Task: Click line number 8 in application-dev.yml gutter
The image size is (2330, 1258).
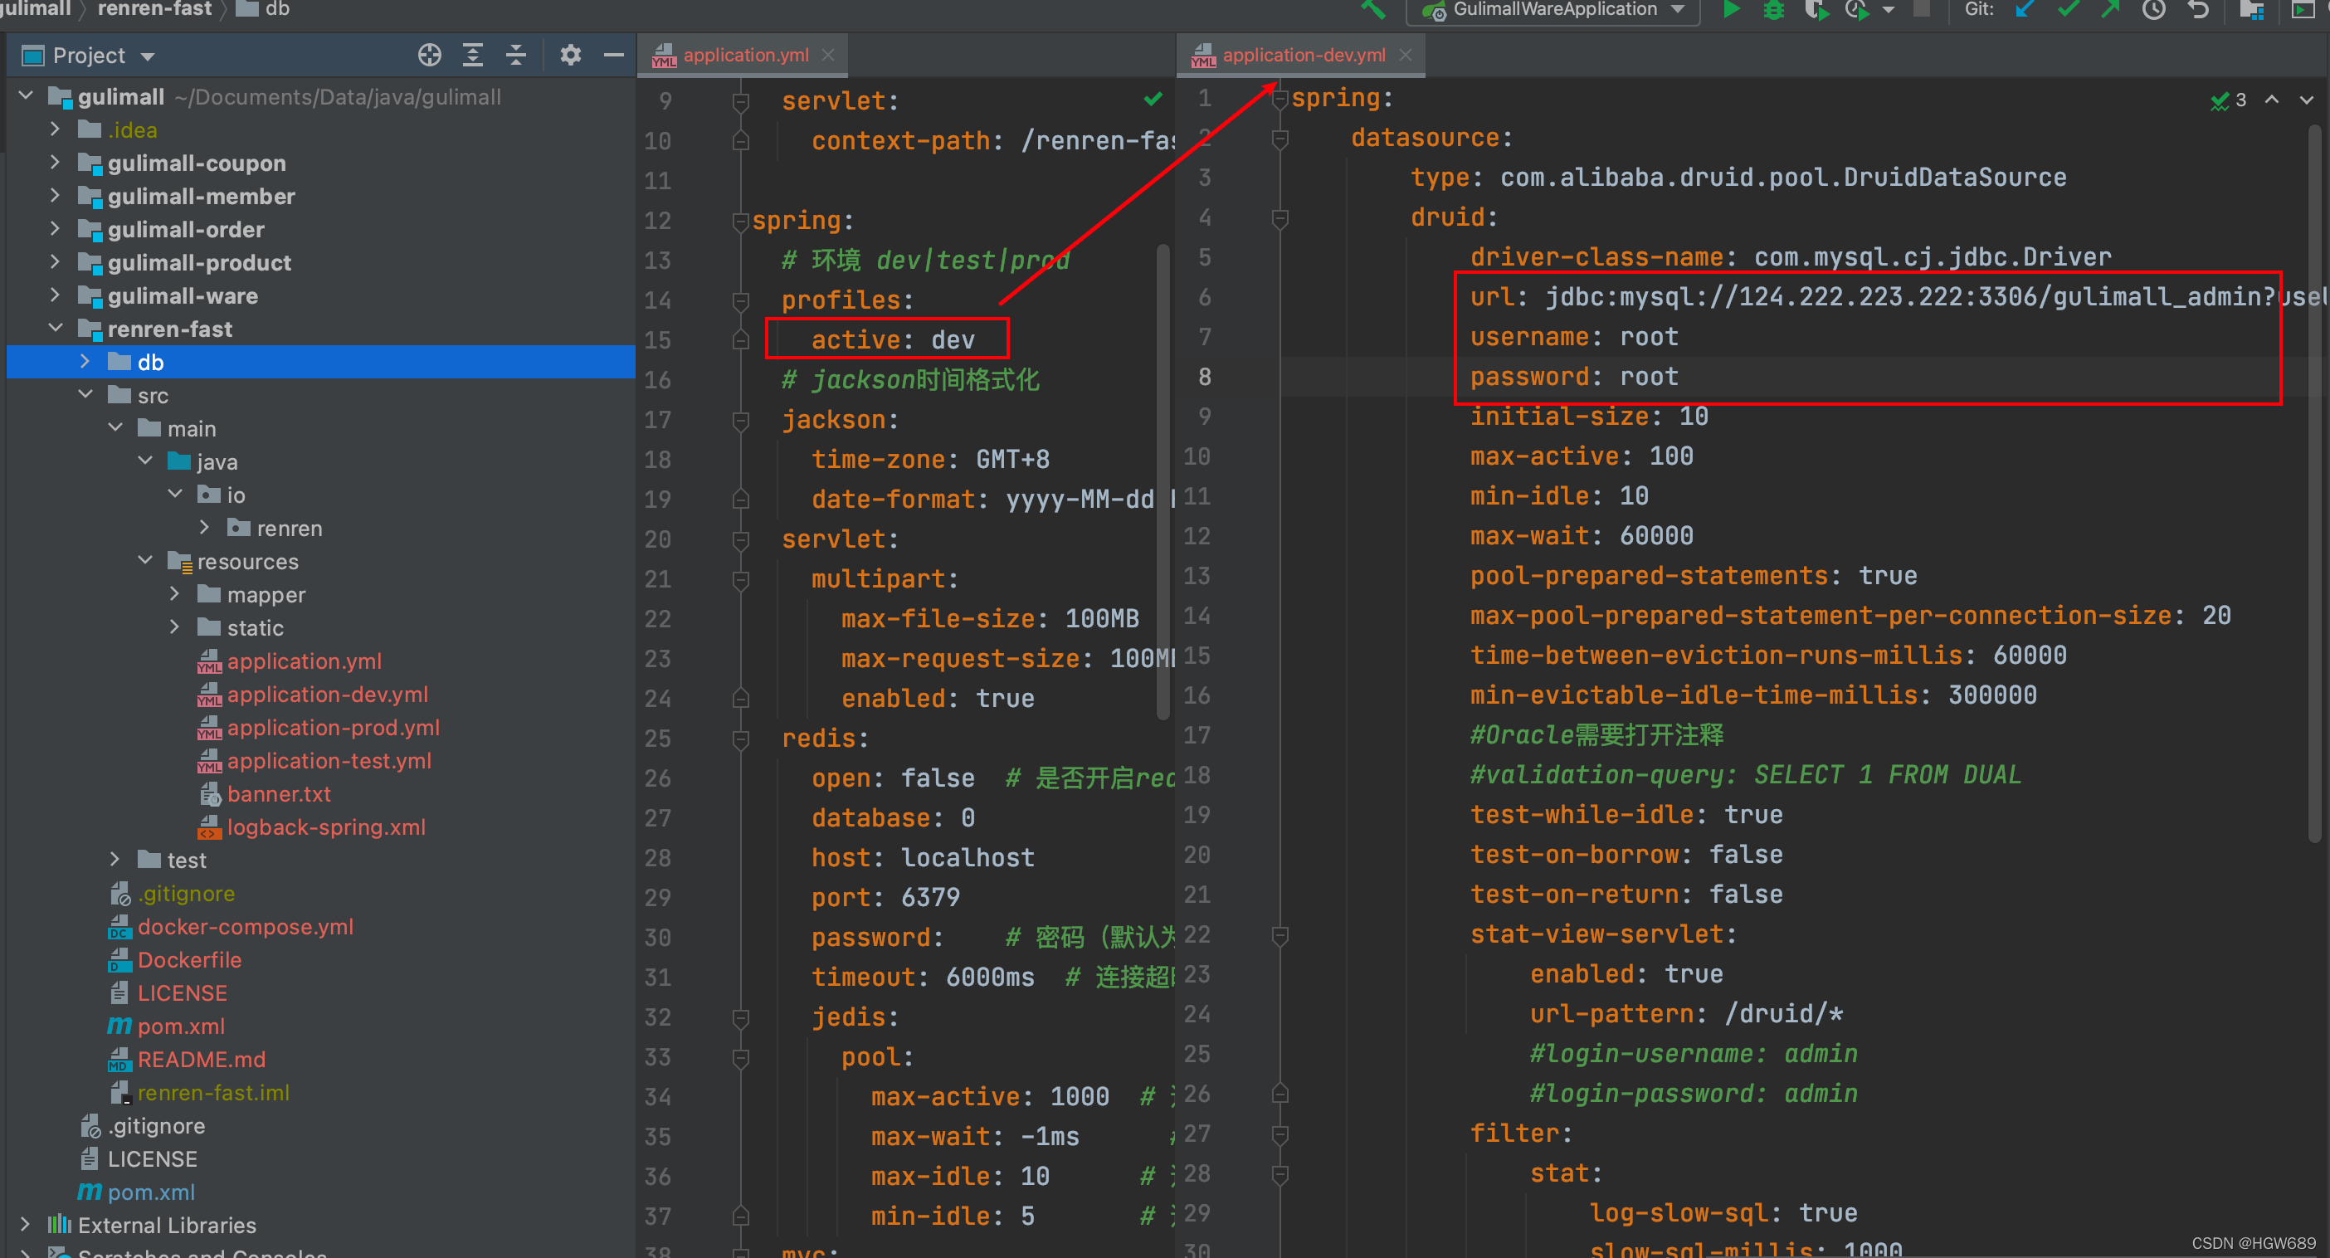Action: [x=1204, y=376]
